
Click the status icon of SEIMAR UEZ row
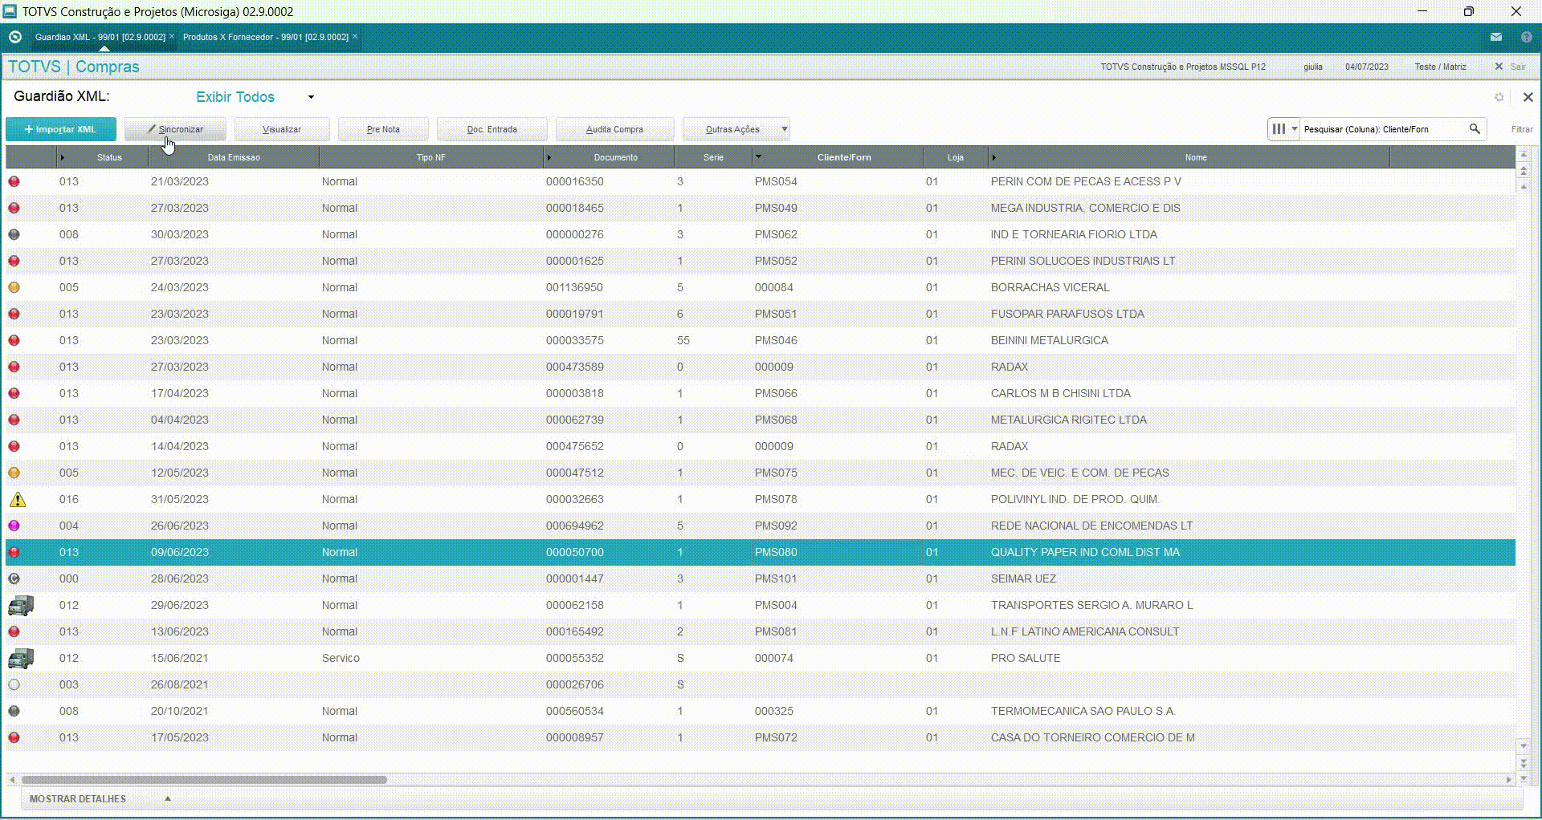pos(14,578)
